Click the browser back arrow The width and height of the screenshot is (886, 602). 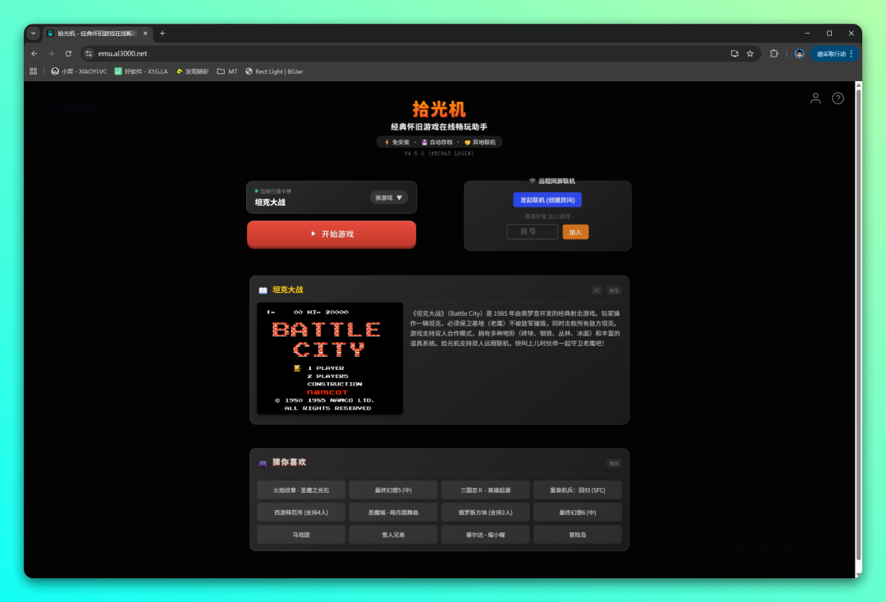click(x=34, y=53)
